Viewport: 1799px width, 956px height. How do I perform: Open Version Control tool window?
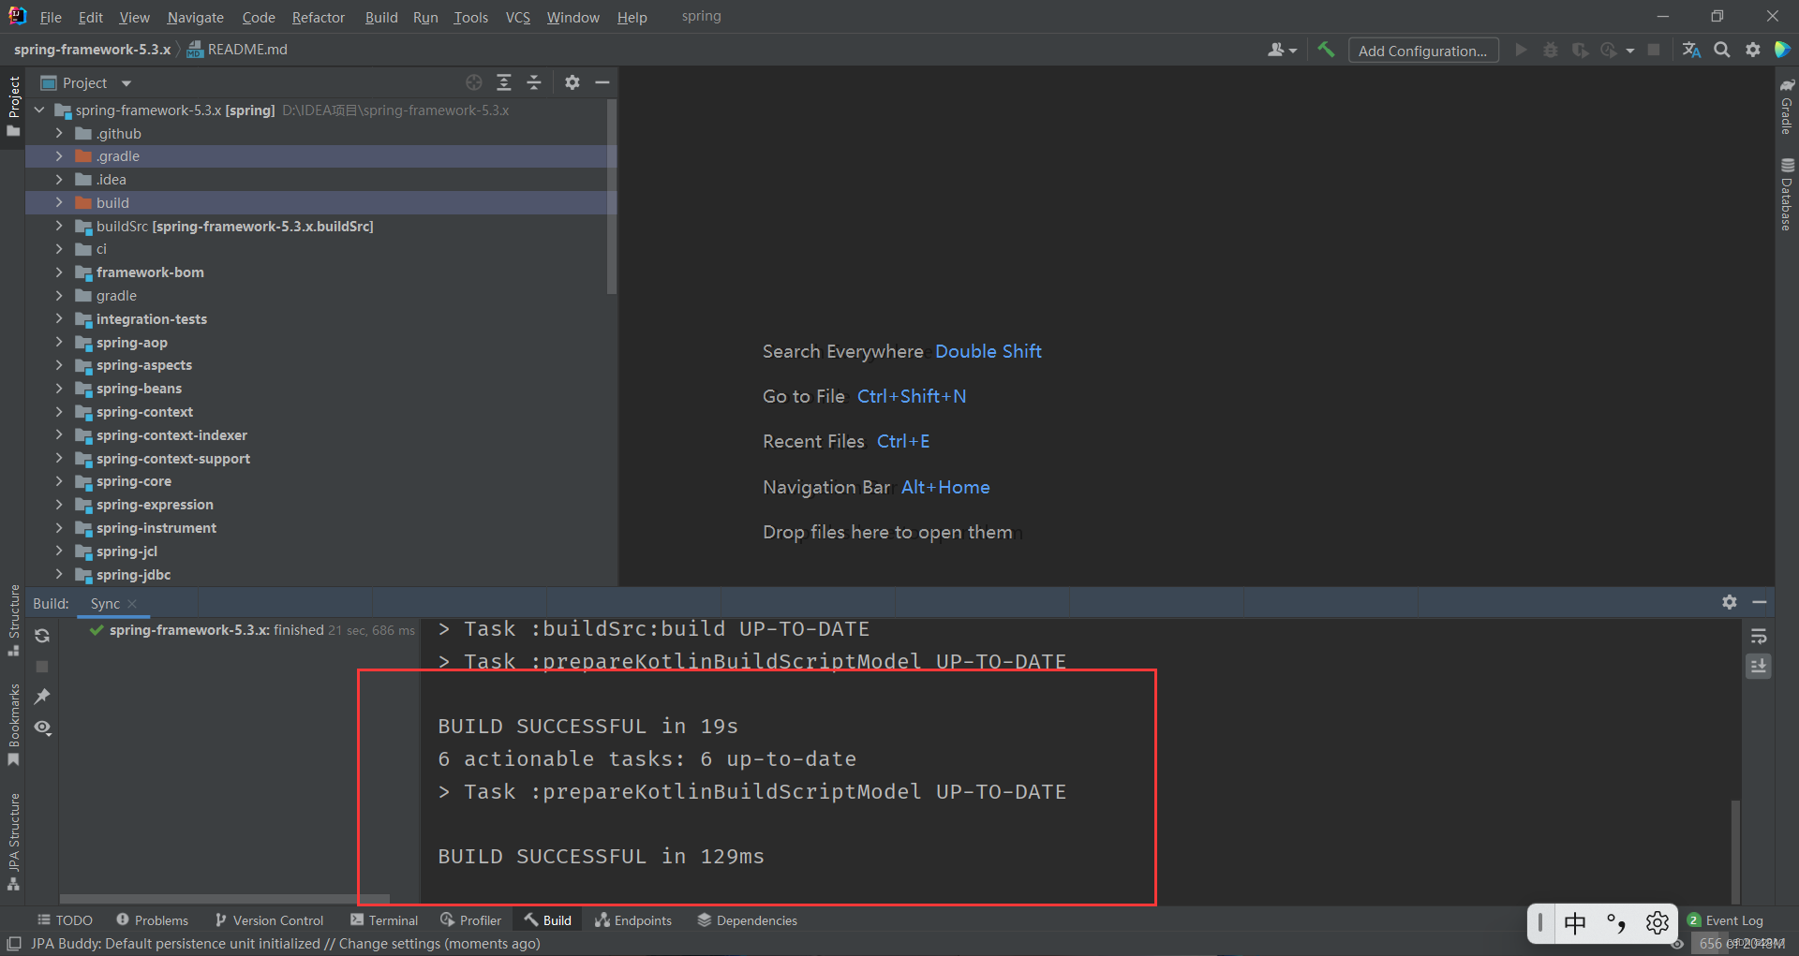[x=269, y=920]
